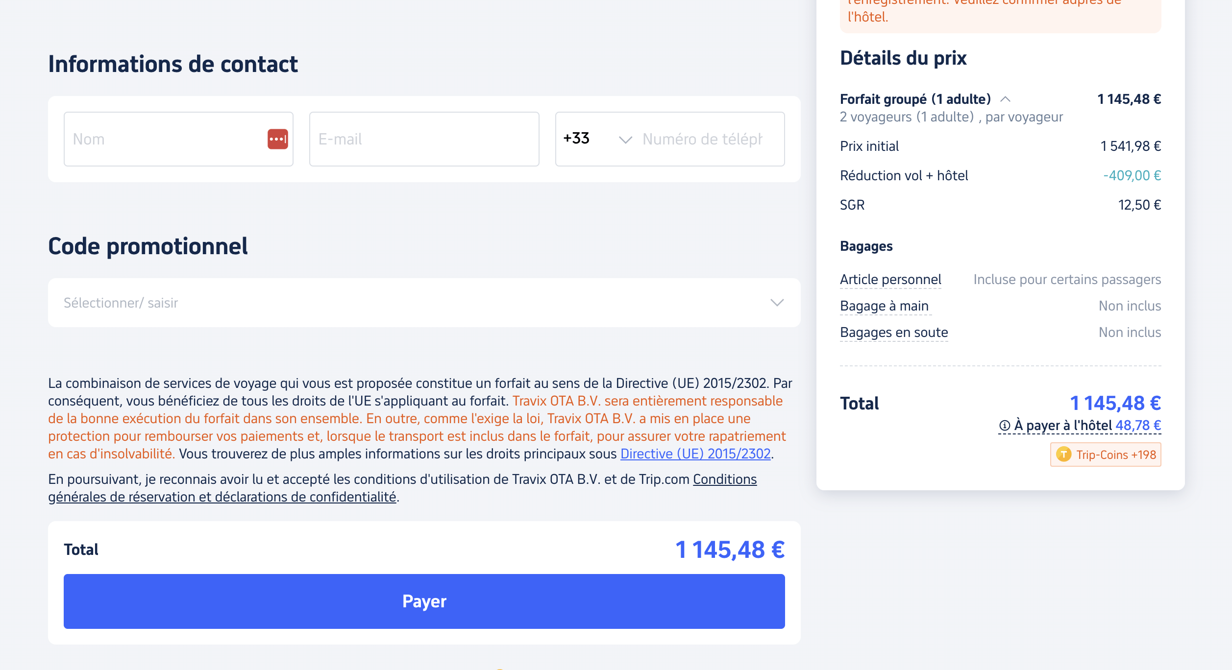Select the Numéro de téléphone field
The image size is (1232, 670).
point(706,139)
